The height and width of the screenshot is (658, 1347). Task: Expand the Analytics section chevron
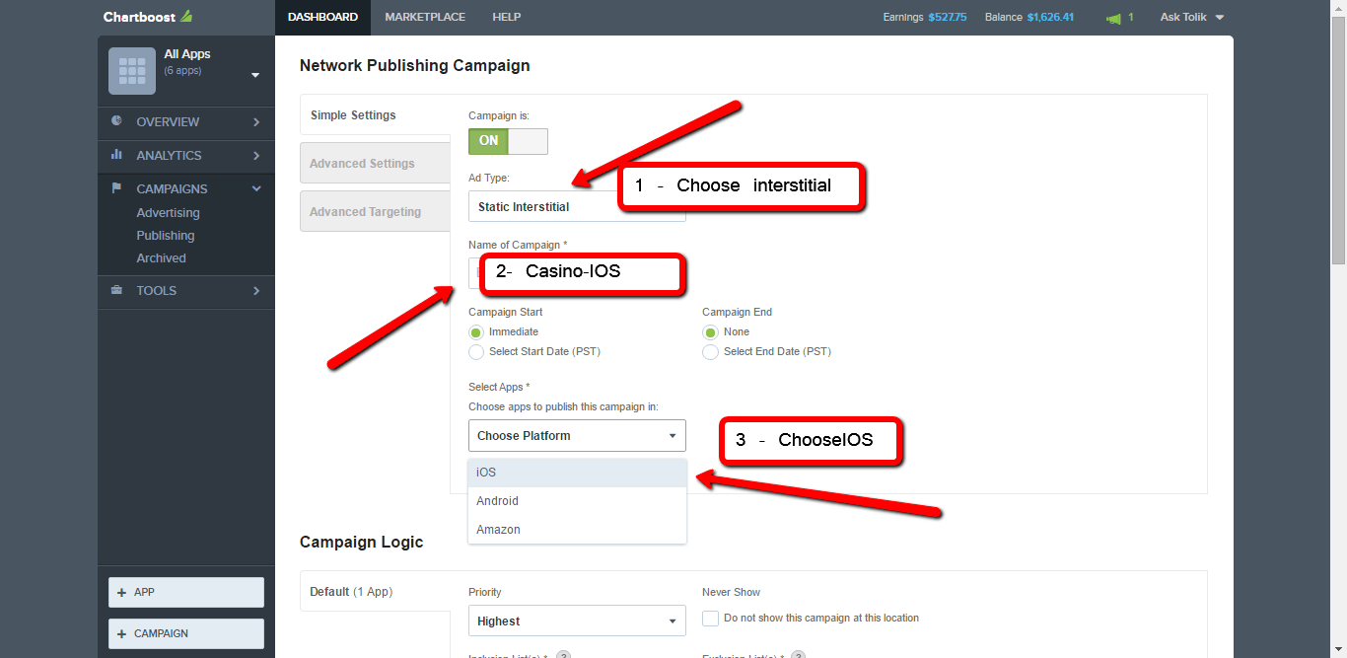pyautogui.click(x=256, y=156)
